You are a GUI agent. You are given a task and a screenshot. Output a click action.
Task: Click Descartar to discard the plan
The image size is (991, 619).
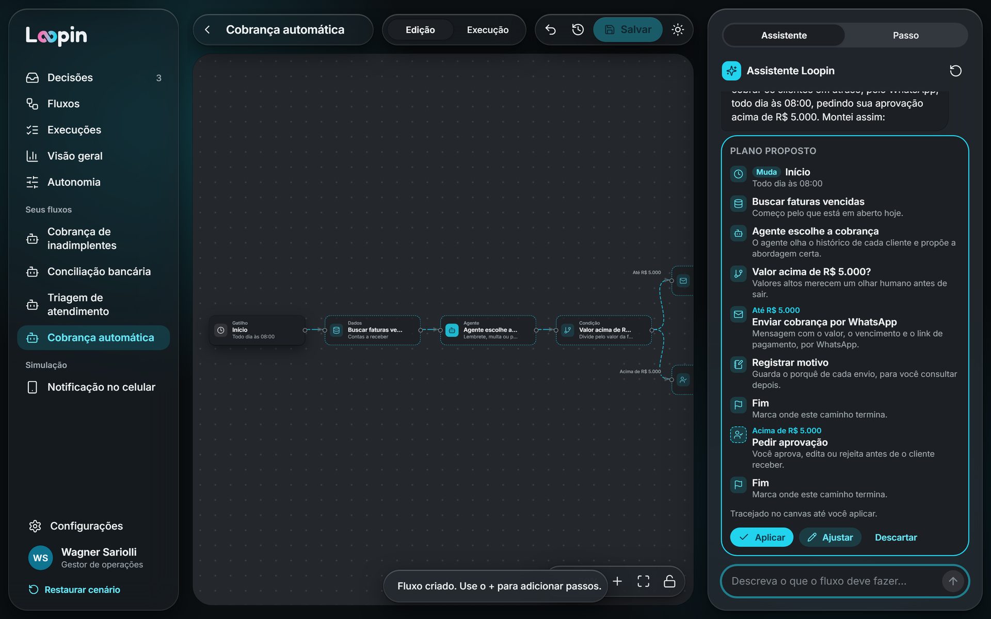tap(896, 537)
